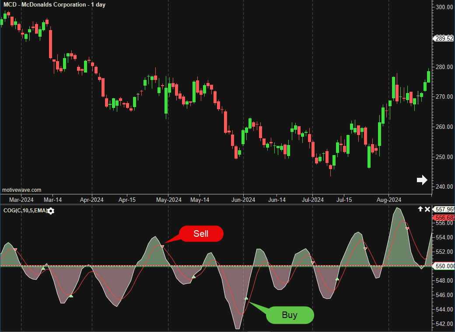The height and width of the screenshot is (332, 455).
Task: Select the sell marker at Sell callout tip
Action: tap(163, 246)
